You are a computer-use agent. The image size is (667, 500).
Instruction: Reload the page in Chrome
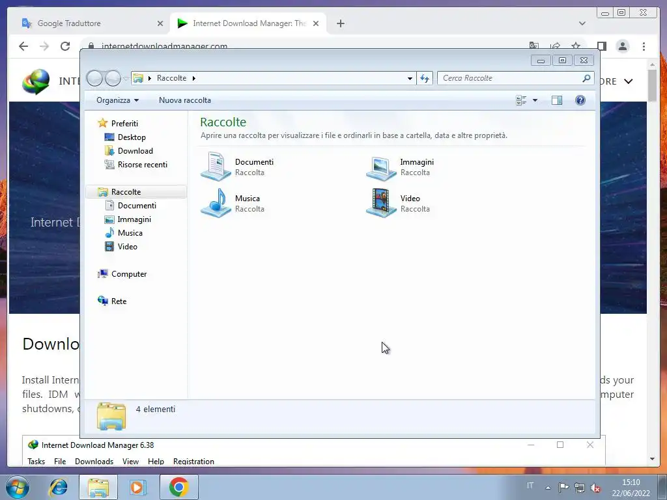pos(65,46)
